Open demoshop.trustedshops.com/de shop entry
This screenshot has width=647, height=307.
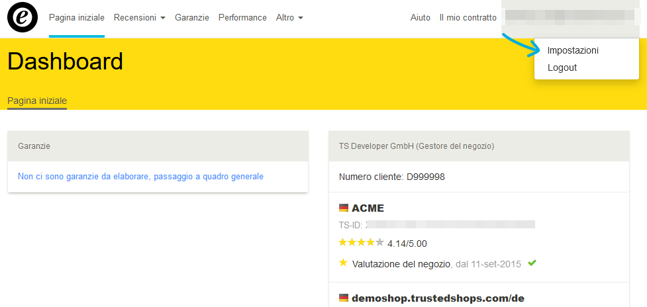point(438,298)
